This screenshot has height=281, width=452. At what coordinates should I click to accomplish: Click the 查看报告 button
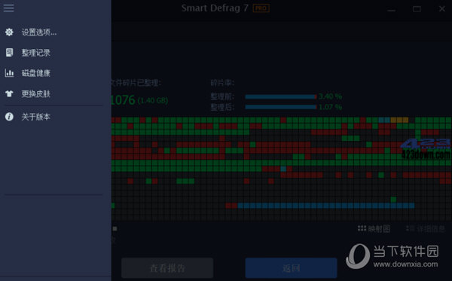[x=167, y=268]
